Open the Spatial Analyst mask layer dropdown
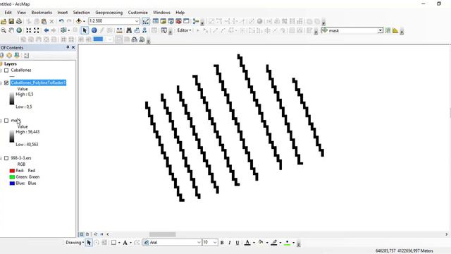The width and height of the screenshot is (451, 254). (x=381, y=30)
